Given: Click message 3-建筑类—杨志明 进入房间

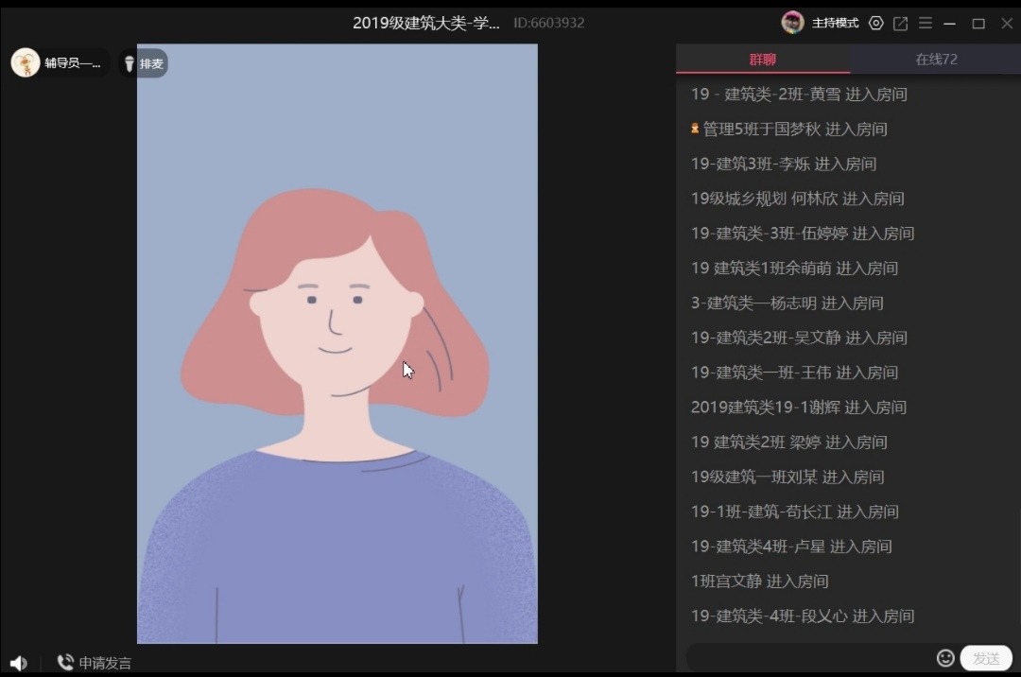Looking at the screenshot, I should [x=787, y=303].
